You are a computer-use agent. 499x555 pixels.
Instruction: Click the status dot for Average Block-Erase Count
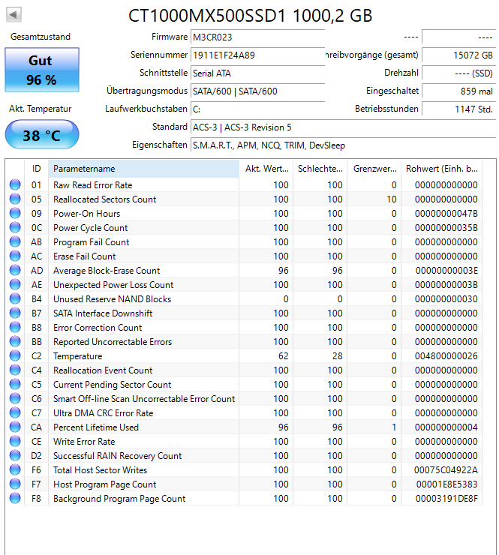(x=15, y=270)
